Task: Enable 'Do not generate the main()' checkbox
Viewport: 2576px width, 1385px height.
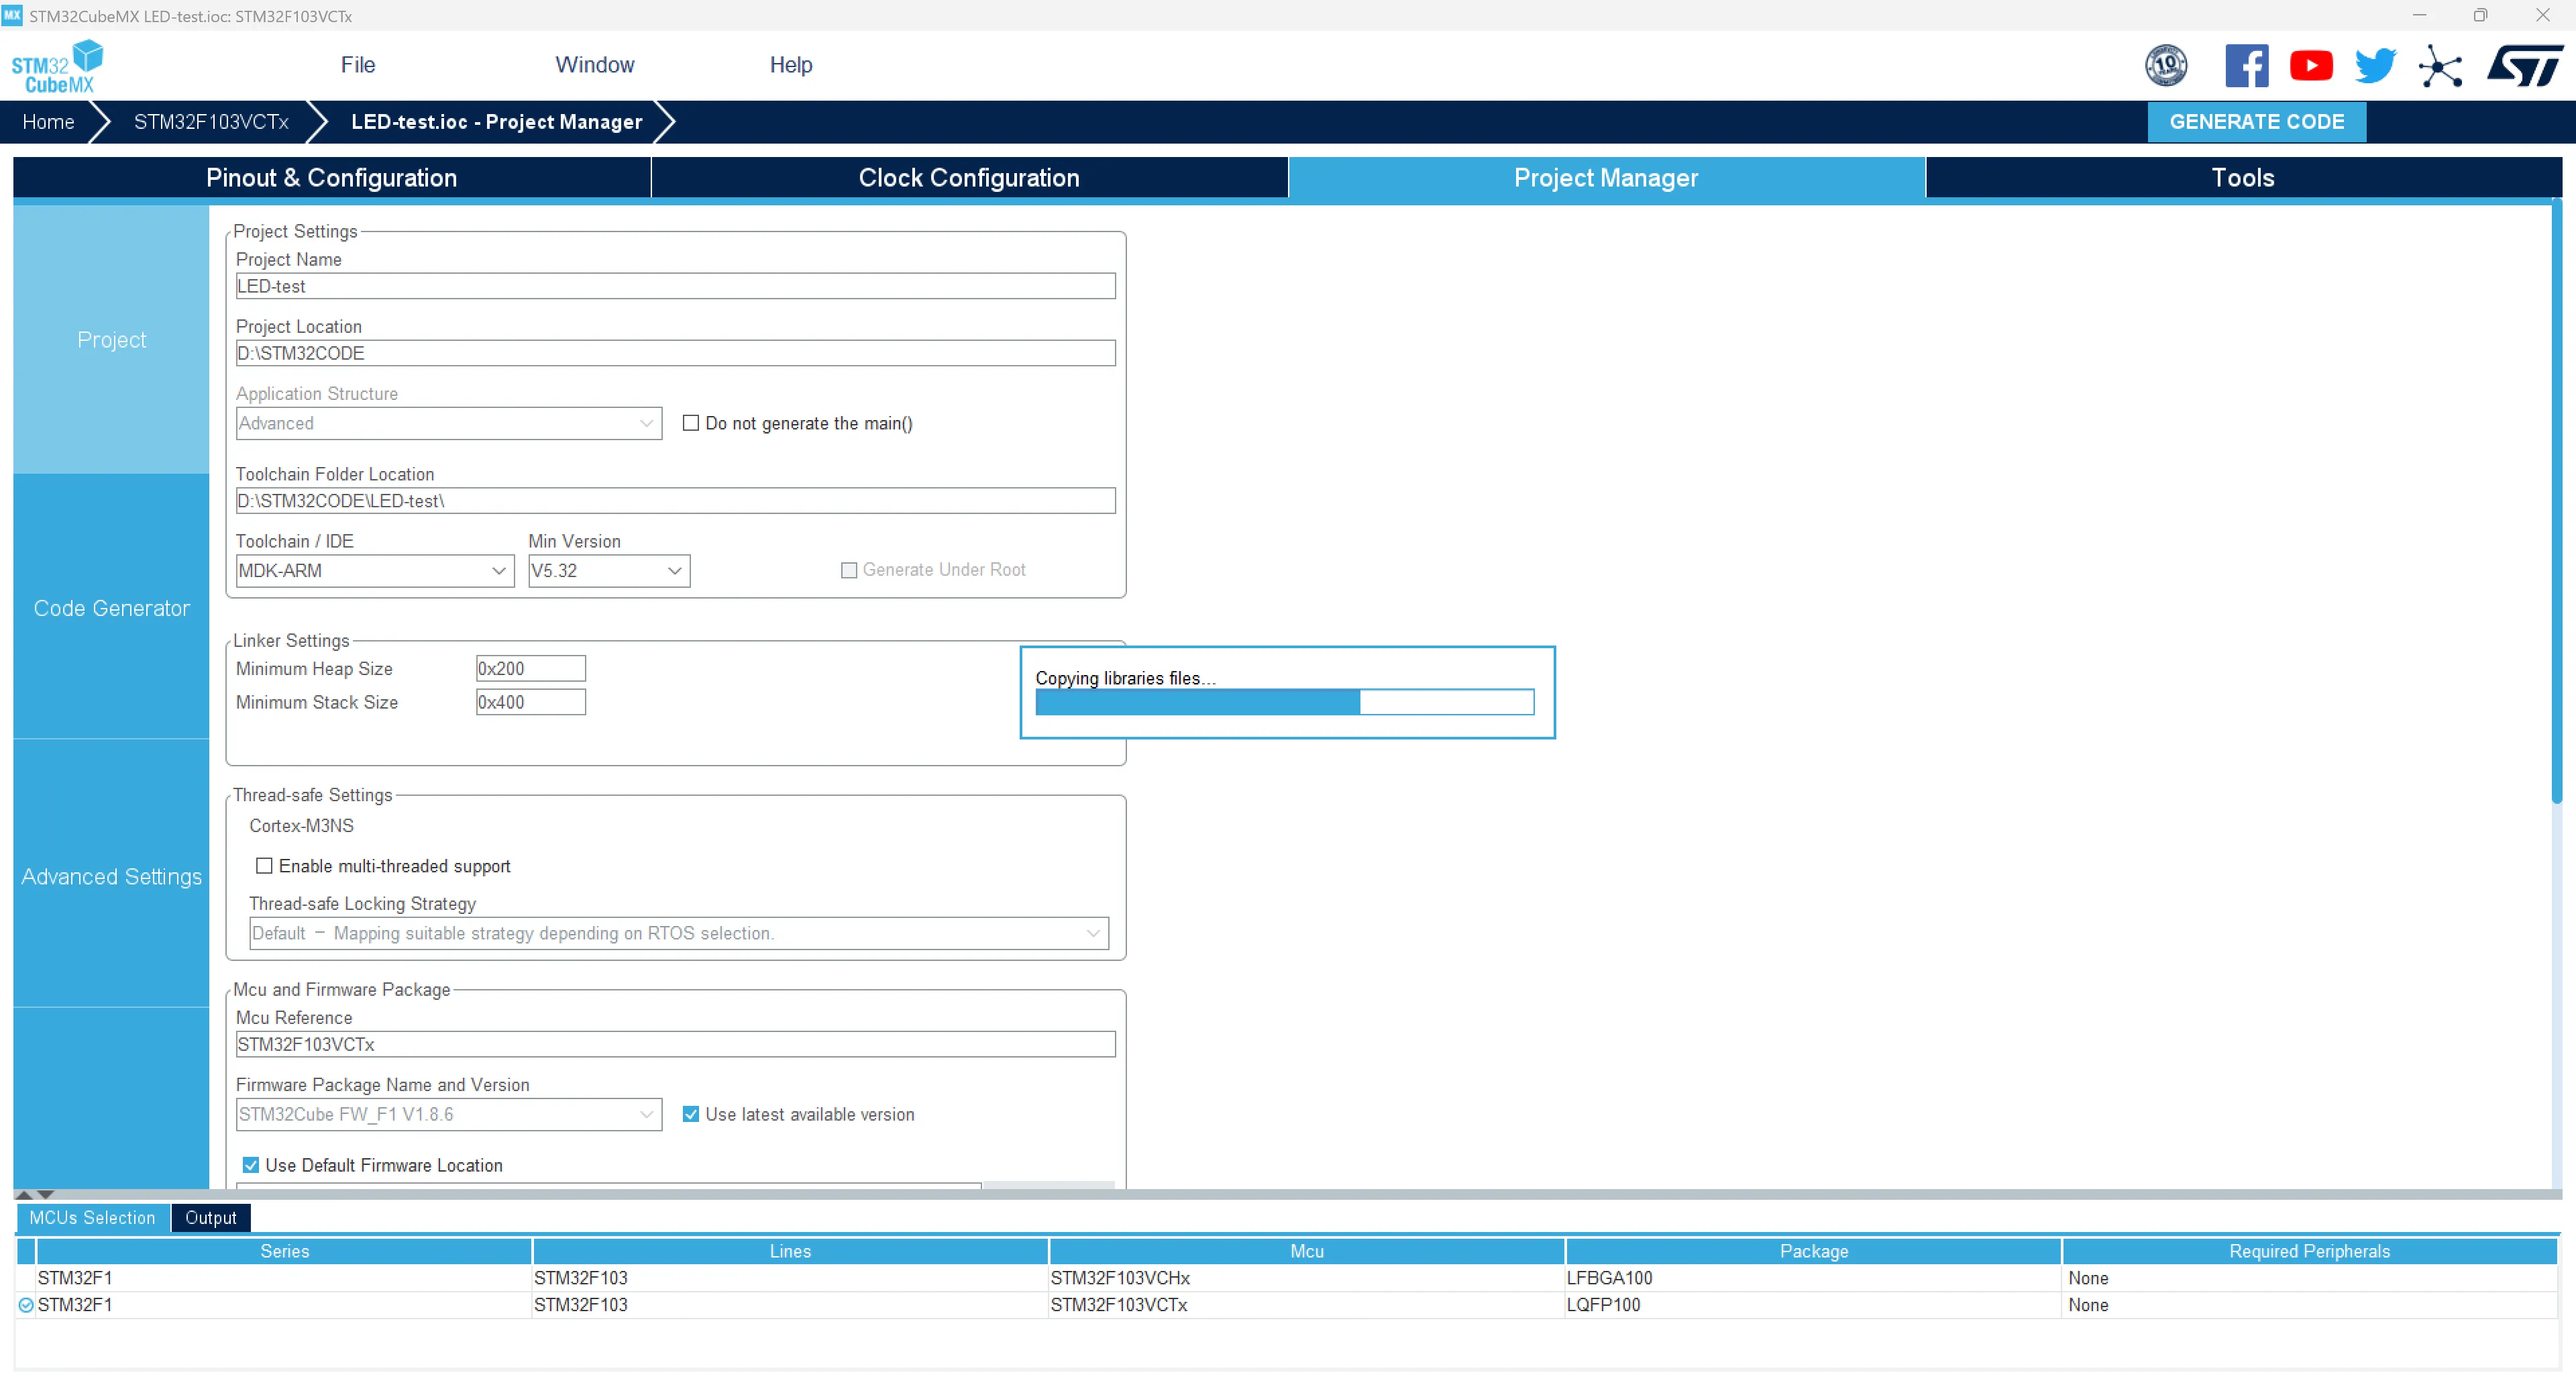Action: coord(690,423)
